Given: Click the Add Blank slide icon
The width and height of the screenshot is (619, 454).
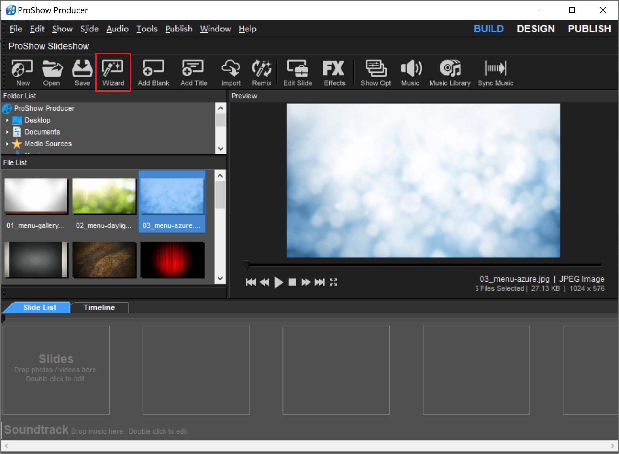Looking at the screenshot, I should (x=153, y=72).
